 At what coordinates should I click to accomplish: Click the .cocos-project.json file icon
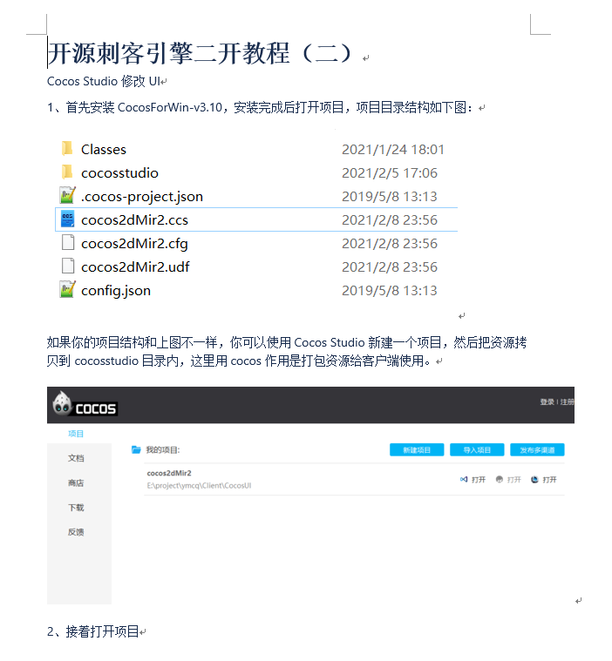pyautogui.click(x=67, y=196)
